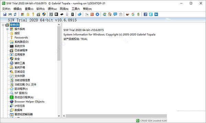Click the details pane horizontal scrollbar thumb
This screenshot has width=206, height=123.
pyautogui.click(x=116, y=116)
